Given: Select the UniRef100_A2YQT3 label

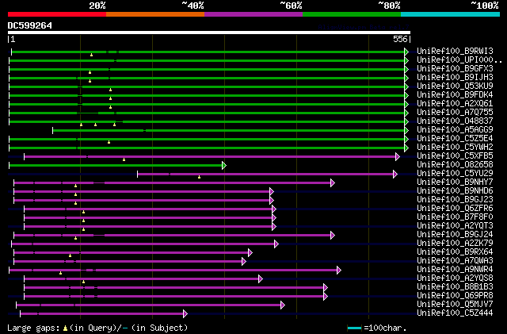Looking at the screenshot, I should 455,226.
